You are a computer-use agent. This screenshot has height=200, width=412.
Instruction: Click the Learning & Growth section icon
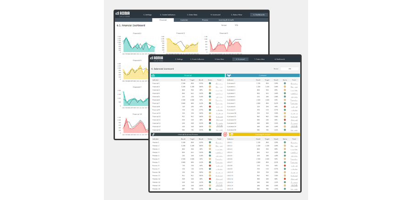tap(232, 134)
